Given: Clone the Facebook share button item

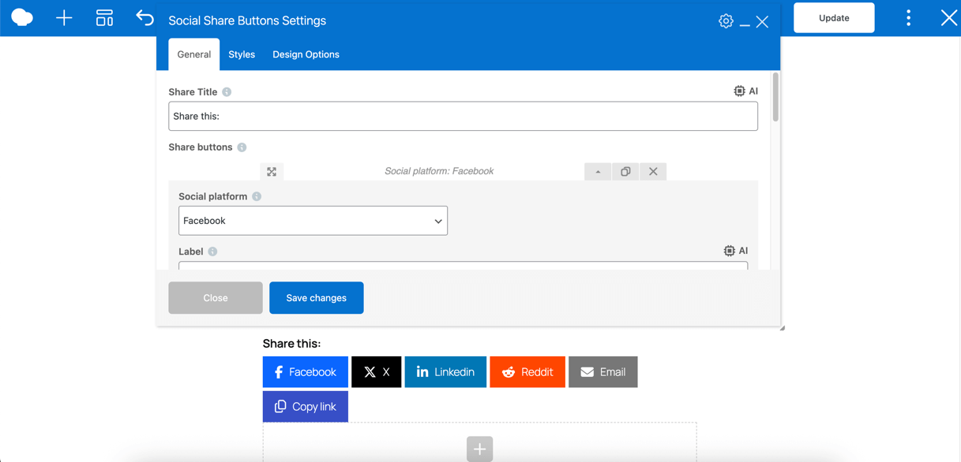Looking at the screenshot, I should click(x=625, y=171).
